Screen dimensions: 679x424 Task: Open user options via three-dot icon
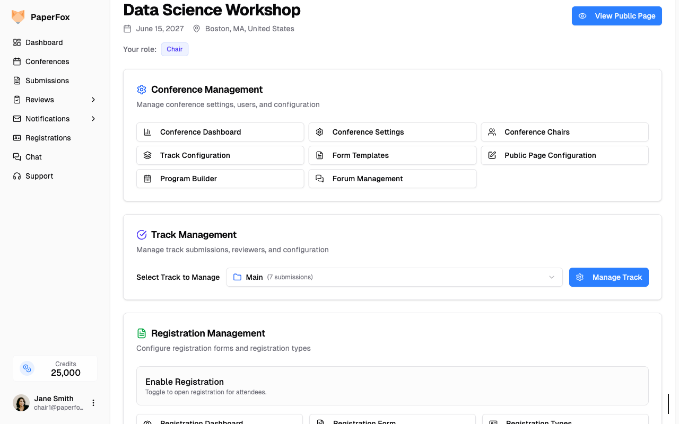click(93, 403)
